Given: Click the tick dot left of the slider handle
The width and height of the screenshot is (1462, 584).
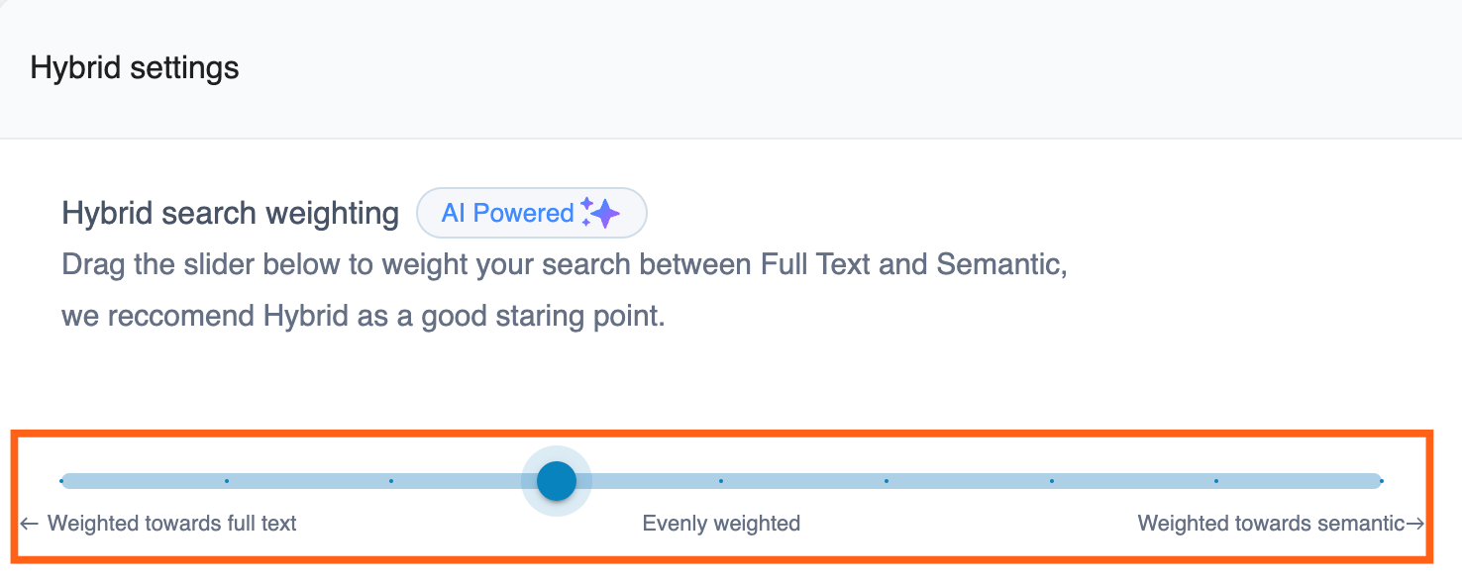Looking at the screenshot, I should click(393, 481).
